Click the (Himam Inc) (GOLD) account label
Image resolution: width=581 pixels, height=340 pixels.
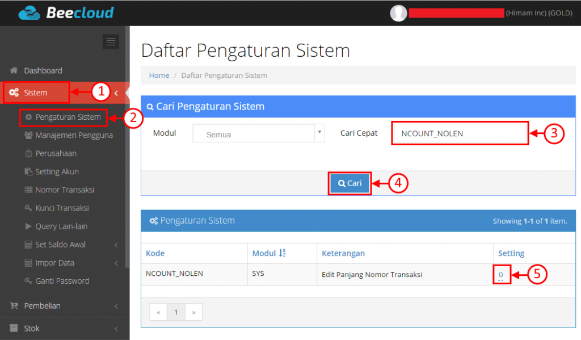coord(539,13)
